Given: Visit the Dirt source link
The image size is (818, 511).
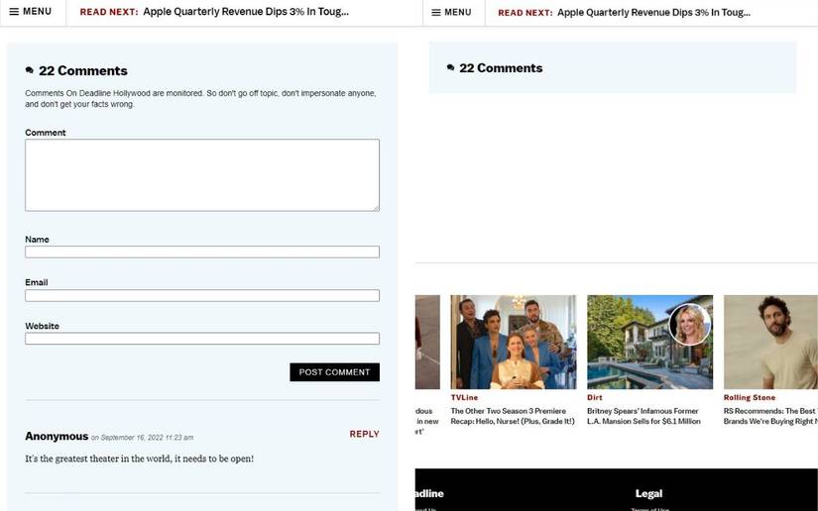Looking at the screenshot, I should pos(595,397).
